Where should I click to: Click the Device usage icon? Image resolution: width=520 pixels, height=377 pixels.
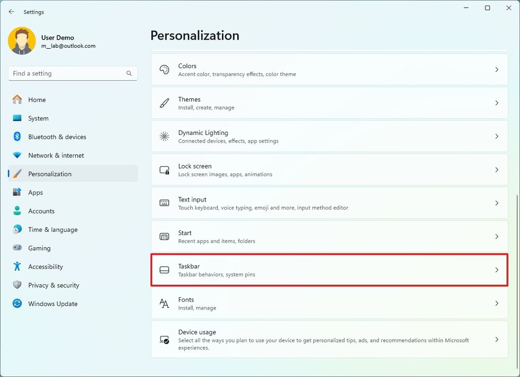165,339
